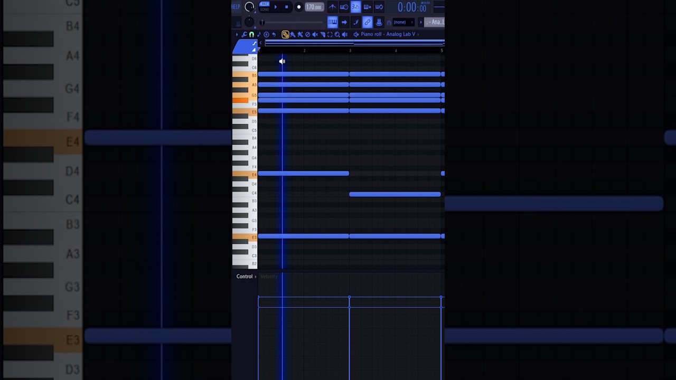
Task: Open the note stamp icon
Action: pyautogui.click(x=259, y=34)
